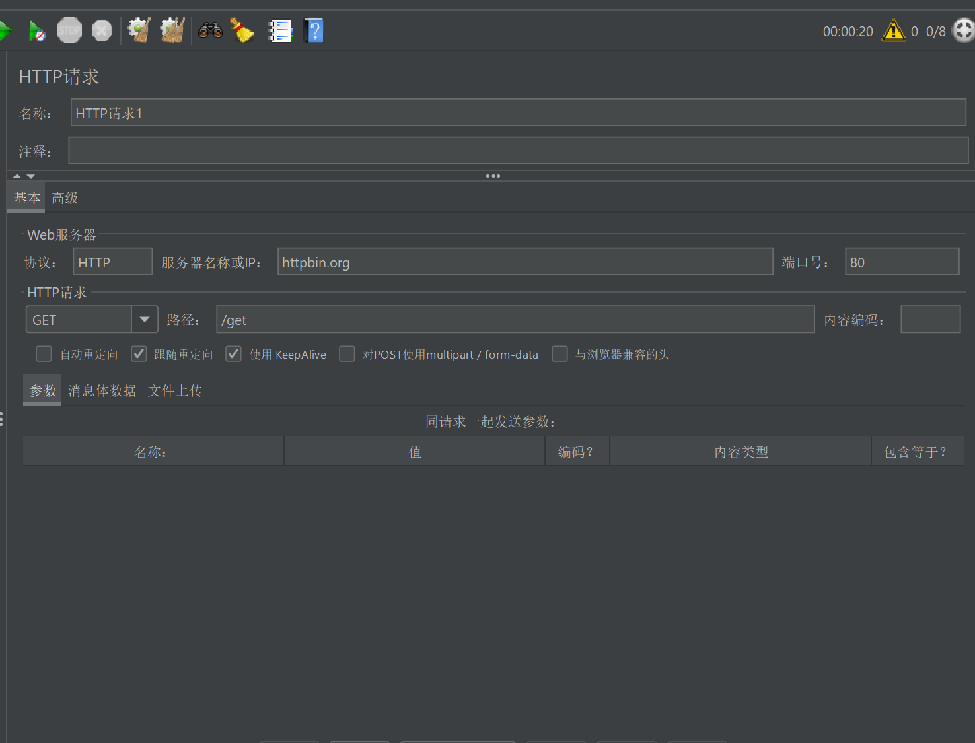Click the Clear results broom icon
Image resolution: width=975 pixels, height=743 pixels.
[139, 30]
